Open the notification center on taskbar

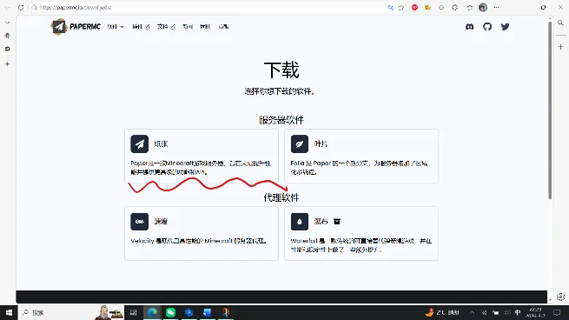(557, 312)
